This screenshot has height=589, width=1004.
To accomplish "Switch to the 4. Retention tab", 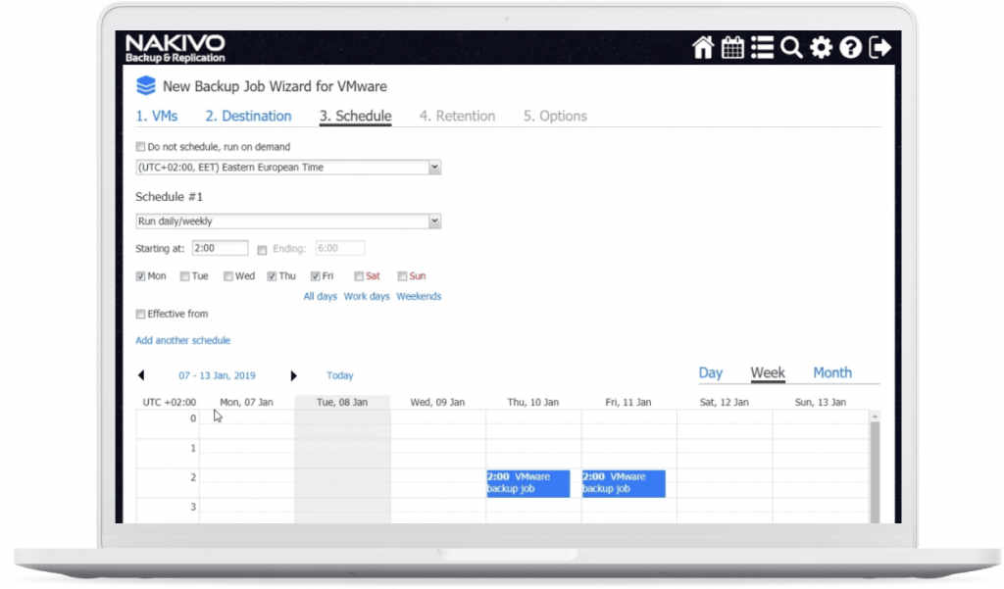I will (x=457, y=116).
